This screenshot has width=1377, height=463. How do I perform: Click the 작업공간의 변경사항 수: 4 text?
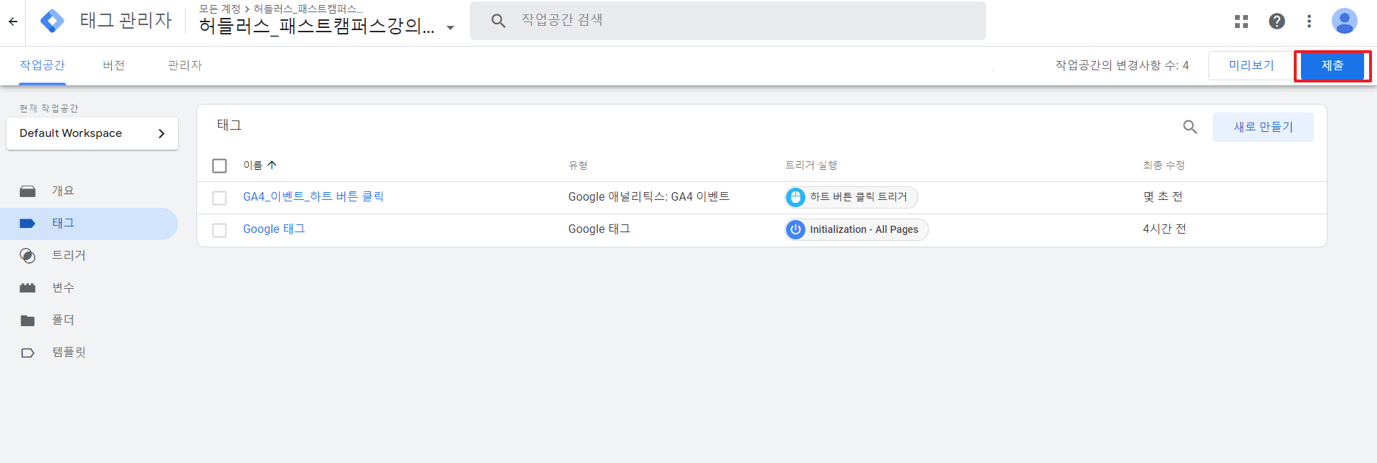[x=1122, y=65]
